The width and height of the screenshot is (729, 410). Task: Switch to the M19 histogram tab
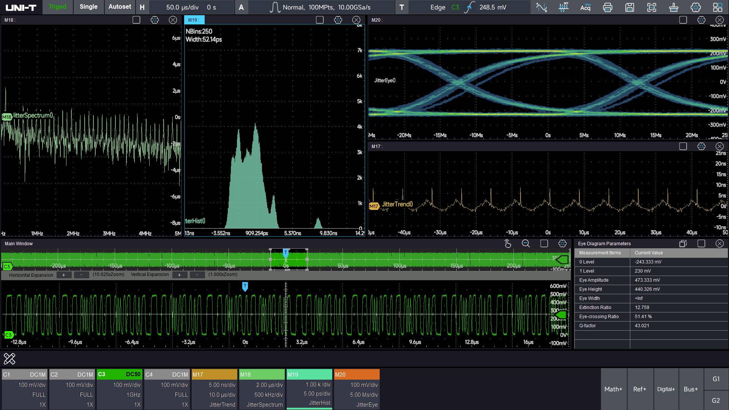195,20
